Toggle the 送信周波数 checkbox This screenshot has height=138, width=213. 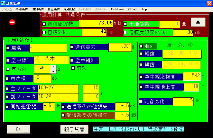click(x=44, y=24)
